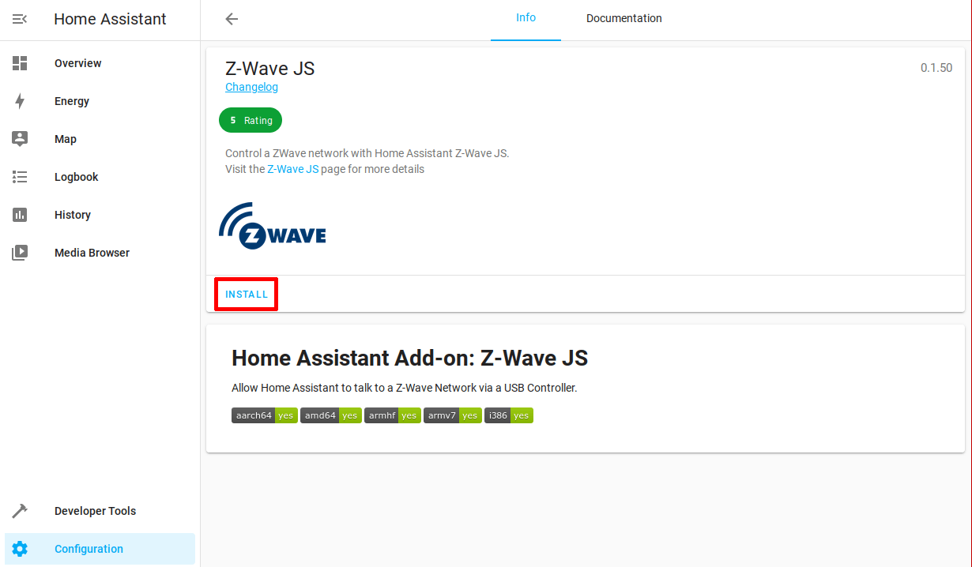The width and height of the screenshot is (972, 567).
Task: Click the version number 0.1.50
Action: pyautogui.click(x=936, y=68)
